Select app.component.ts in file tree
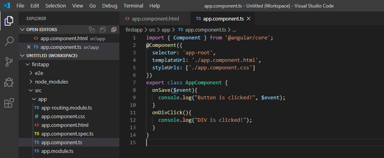Screen dimensions: 384x158 click(62, 142)
